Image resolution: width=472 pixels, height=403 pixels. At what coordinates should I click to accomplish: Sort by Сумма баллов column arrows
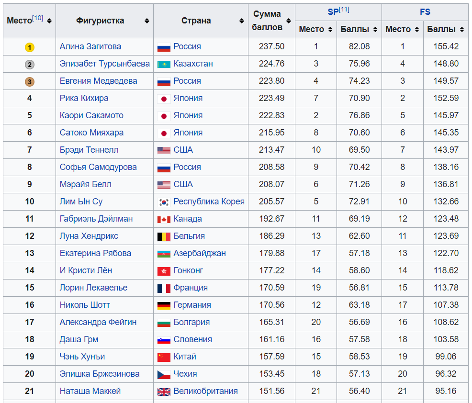coord(289,21)
